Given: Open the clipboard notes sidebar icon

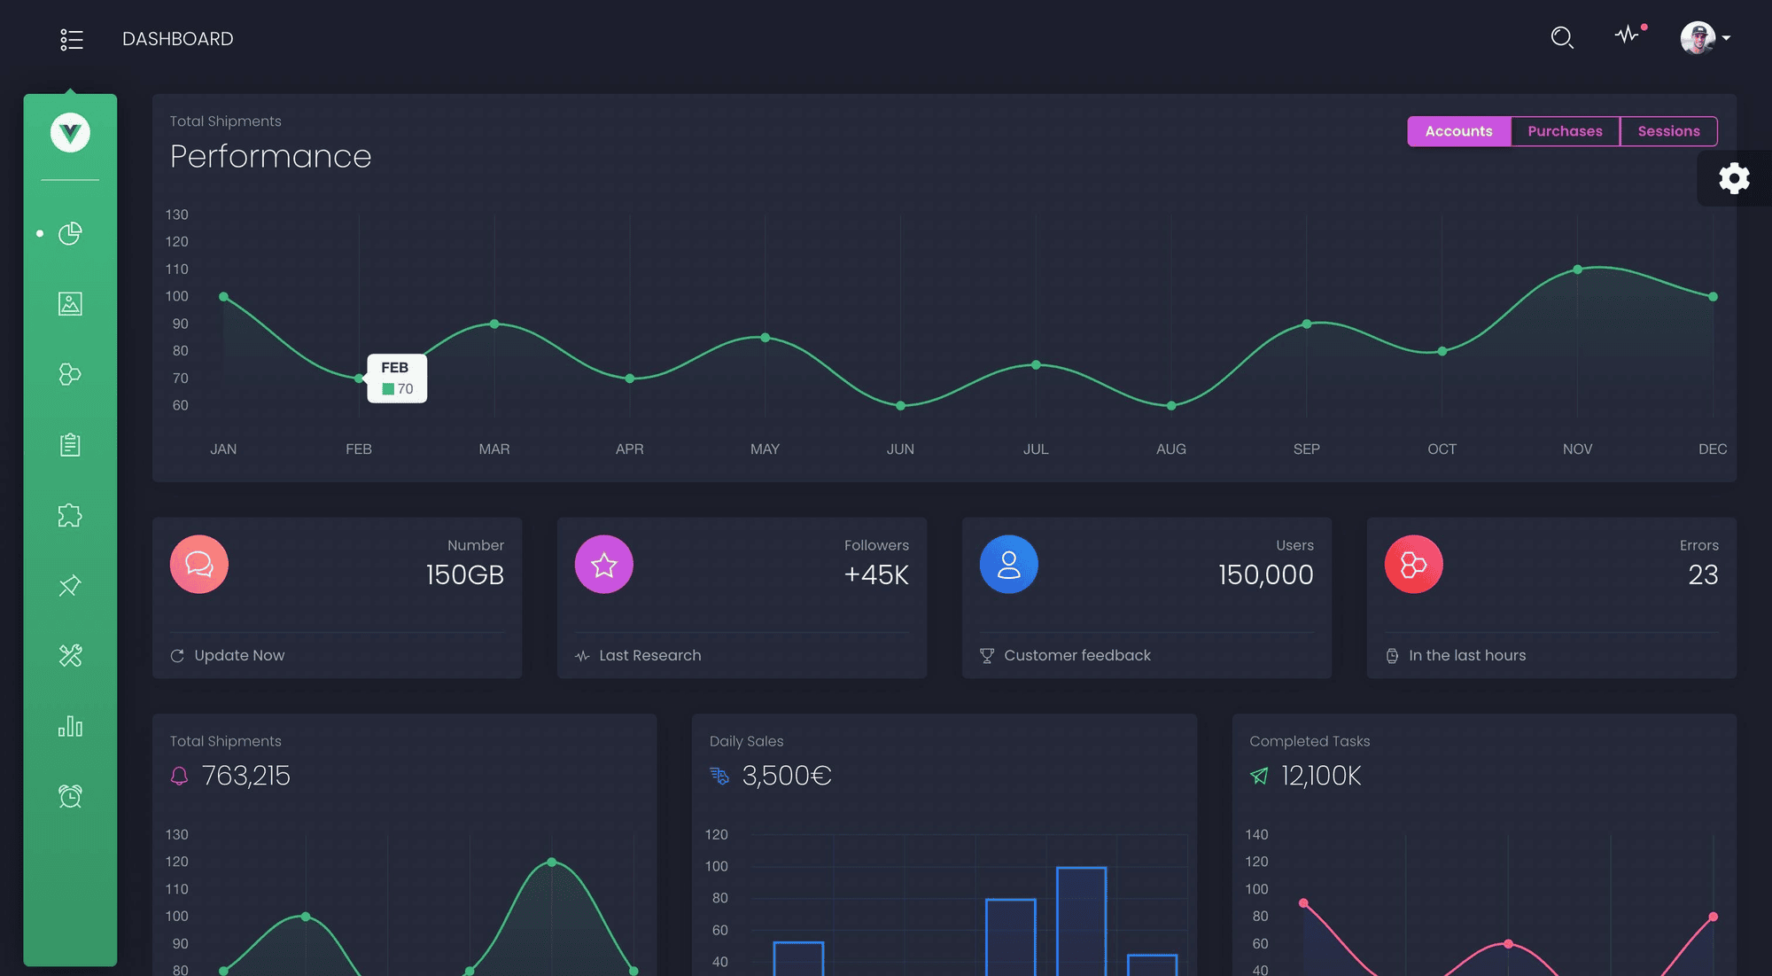Looking at the screenshot, I should 70,445.
